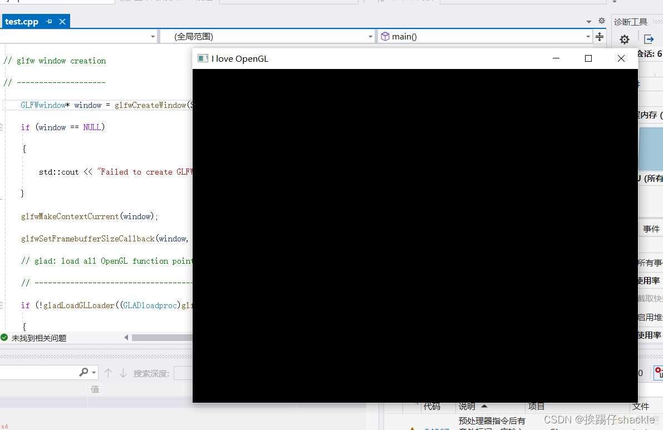The width and height of the screenshot is (663, 430).
Task: Maximize the I love OpenGL window
Action: 588,58
